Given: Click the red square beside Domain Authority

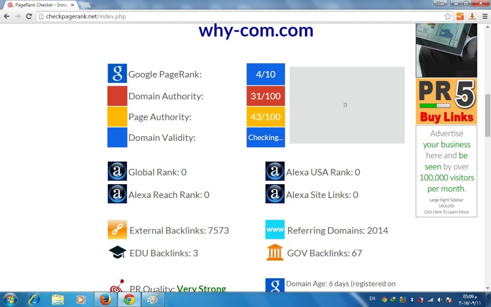Looking at the screenshot, I should tap(117, 96).
